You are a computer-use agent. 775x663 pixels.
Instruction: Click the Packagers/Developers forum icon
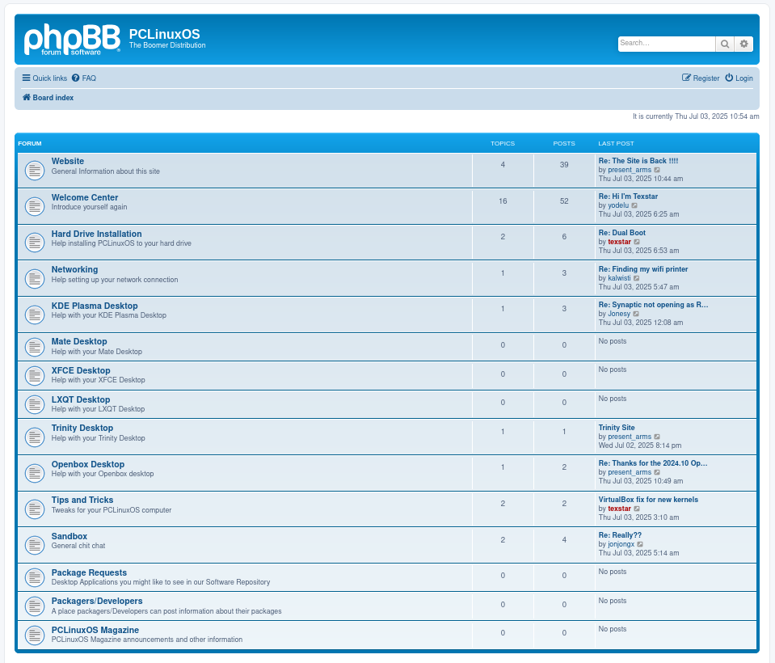click(35, 606)
